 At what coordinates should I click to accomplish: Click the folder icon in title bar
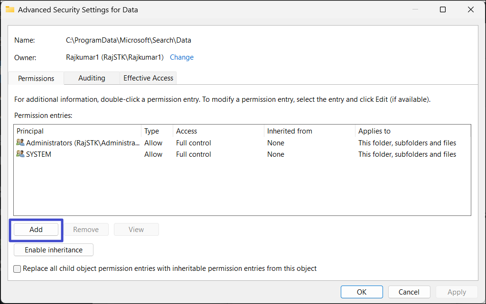pos(10,9)
